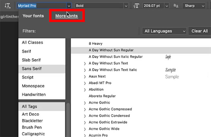This screenshot has width=211, height=137.
Task: Select the Brush Pen tag
Action: 42,127
